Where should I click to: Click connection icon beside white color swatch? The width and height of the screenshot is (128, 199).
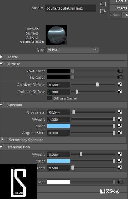pyautogui.click(x=120, y=182)
